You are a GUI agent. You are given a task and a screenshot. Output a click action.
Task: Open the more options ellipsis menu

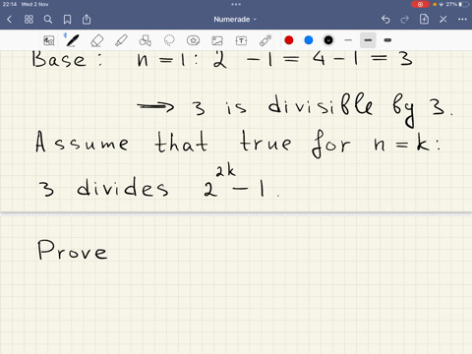462,20
